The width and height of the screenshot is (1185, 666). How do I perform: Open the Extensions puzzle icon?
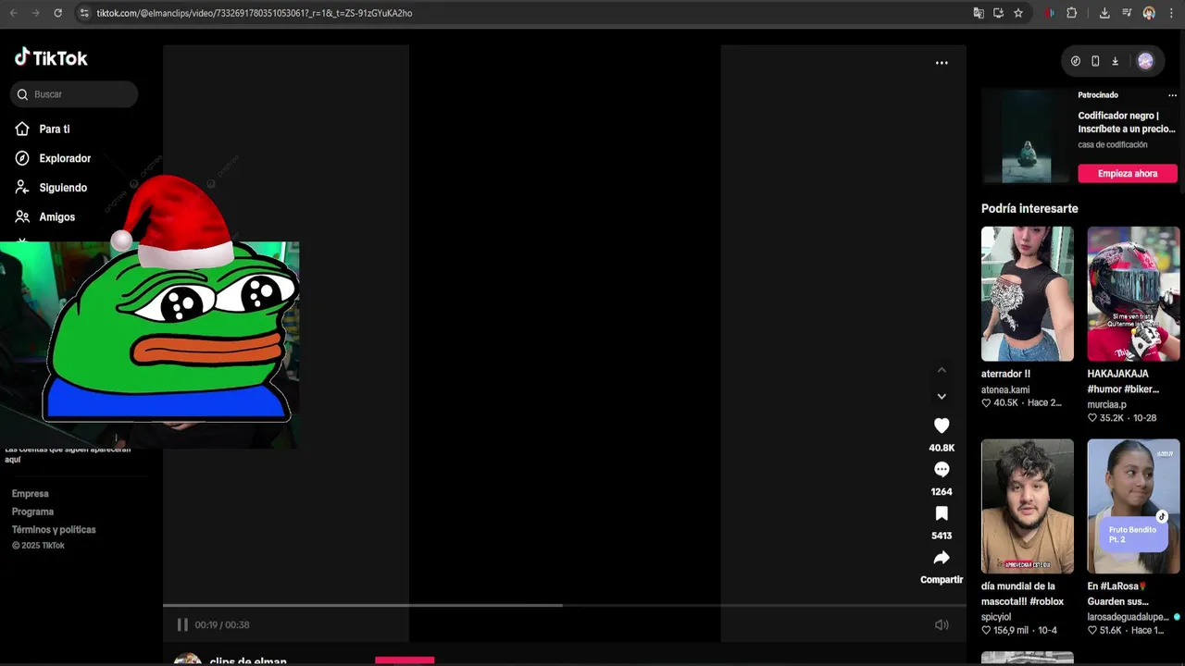tap(1072, 13)
